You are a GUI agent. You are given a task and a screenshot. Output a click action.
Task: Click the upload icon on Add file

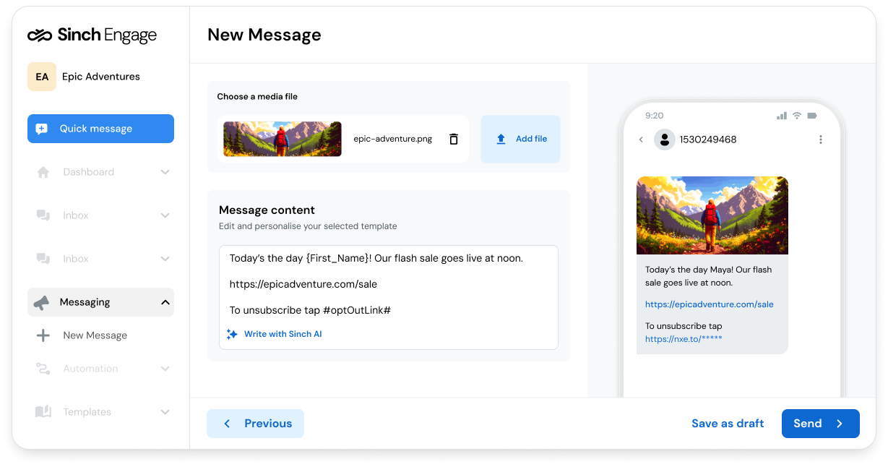click(501, 139)
